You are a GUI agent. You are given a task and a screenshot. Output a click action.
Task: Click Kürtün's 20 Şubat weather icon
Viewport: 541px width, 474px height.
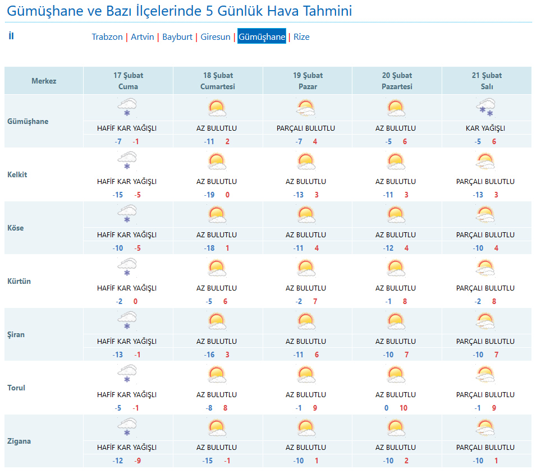(396, 268)
